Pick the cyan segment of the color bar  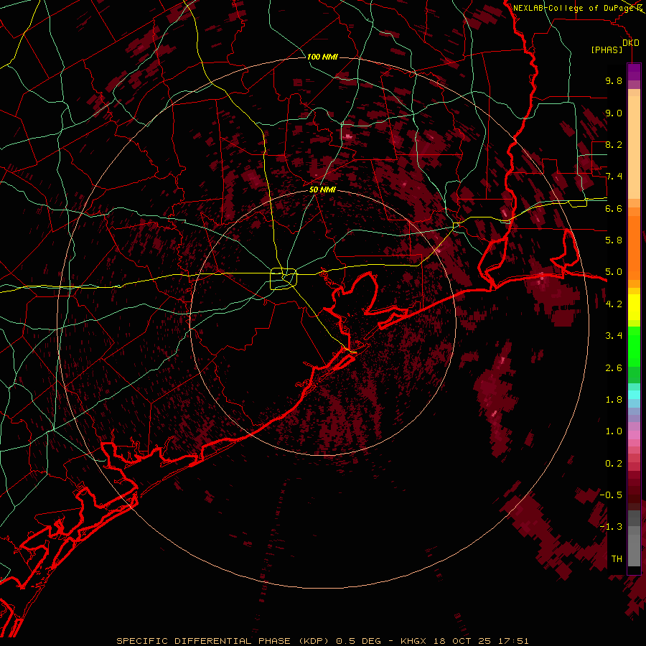click(634, 395)
